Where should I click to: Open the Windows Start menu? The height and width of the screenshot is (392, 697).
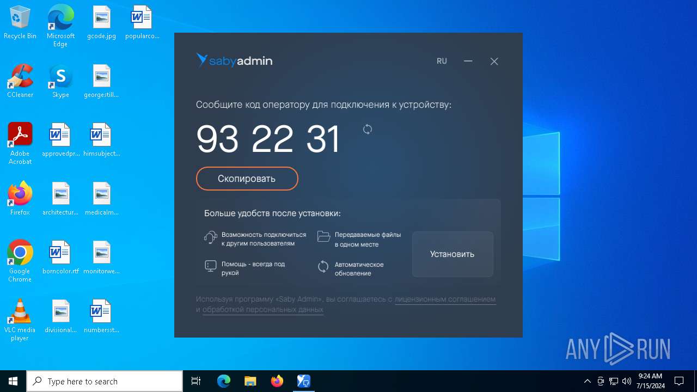pos(13,381)
